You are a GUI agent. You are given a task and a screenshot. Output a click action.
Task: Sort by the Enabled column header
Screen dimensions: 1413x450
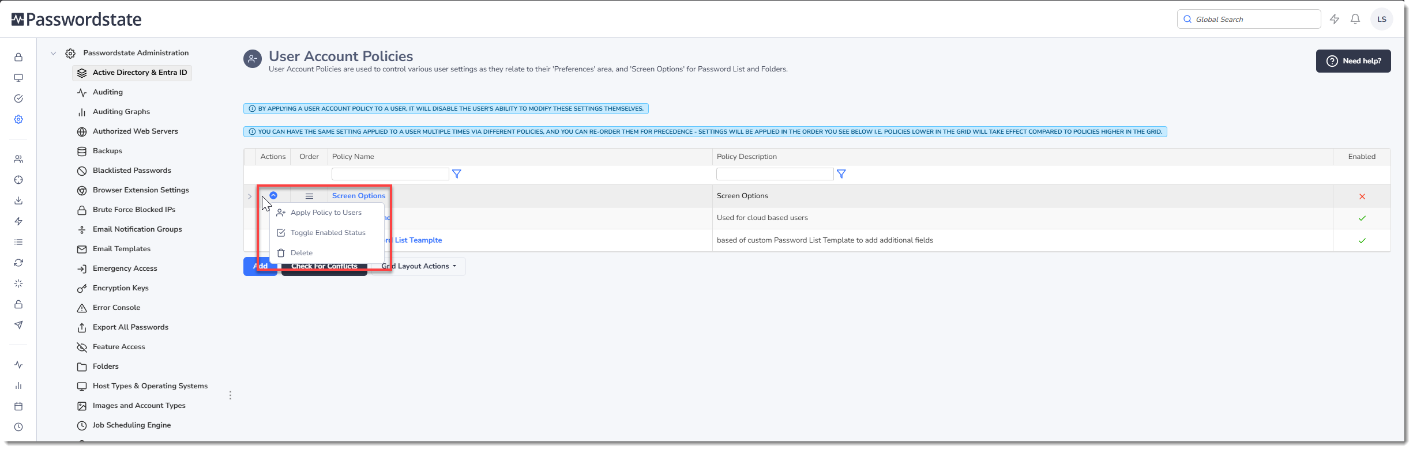pyautogui.click(x=1362, y=157)
